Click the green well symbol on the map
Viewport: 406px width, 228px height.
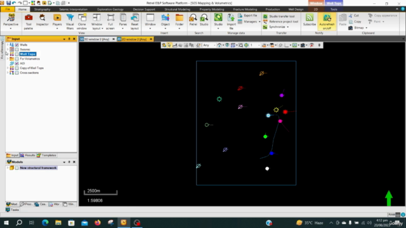click(265, 137)
